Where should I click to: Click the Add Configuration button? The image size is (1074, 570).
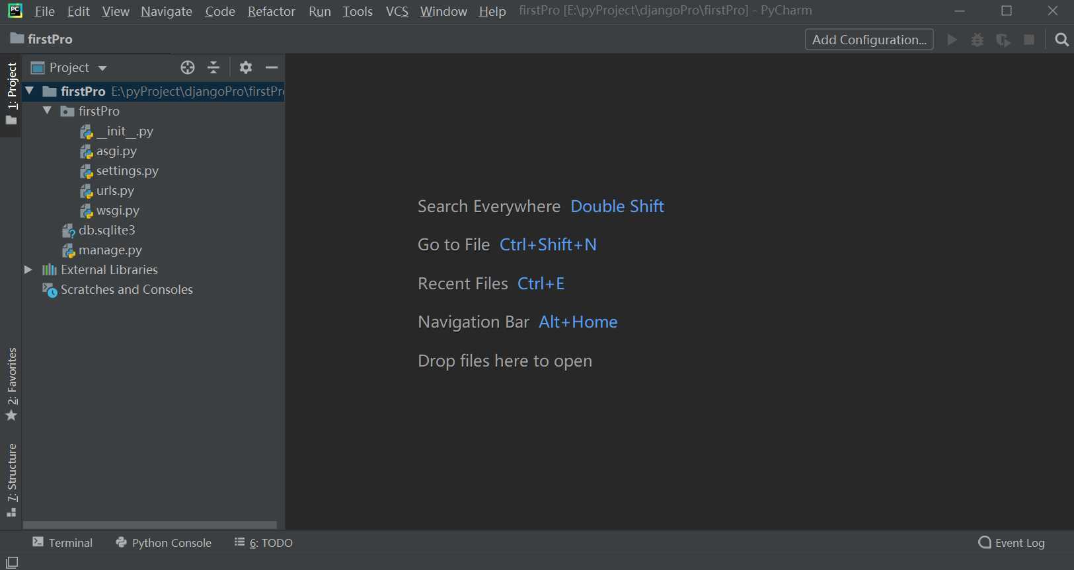868,40
